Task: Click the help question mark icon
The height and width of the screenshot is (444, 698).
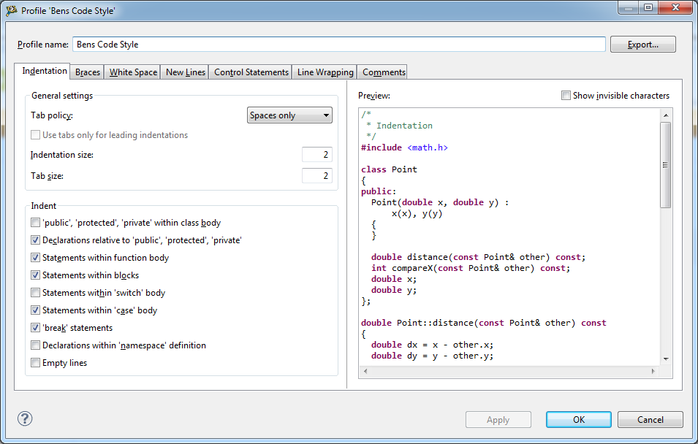Action: tap(25, 418)
